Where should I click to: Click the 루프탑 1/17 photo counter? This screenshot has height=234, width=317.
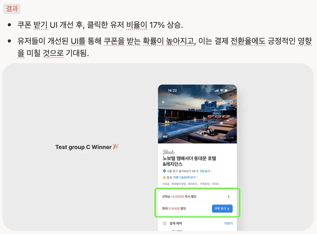227,138
